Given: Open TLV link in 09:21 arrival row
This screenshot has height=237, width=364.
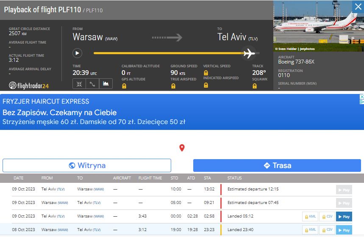Looking at the screenshot, I should (97, 203).
